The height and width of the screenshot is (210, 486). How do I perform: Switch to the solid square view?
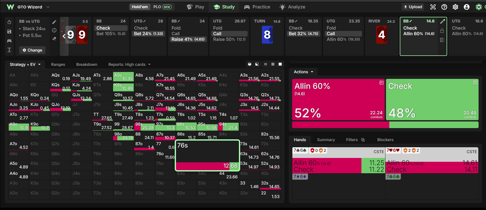[280, 64]
